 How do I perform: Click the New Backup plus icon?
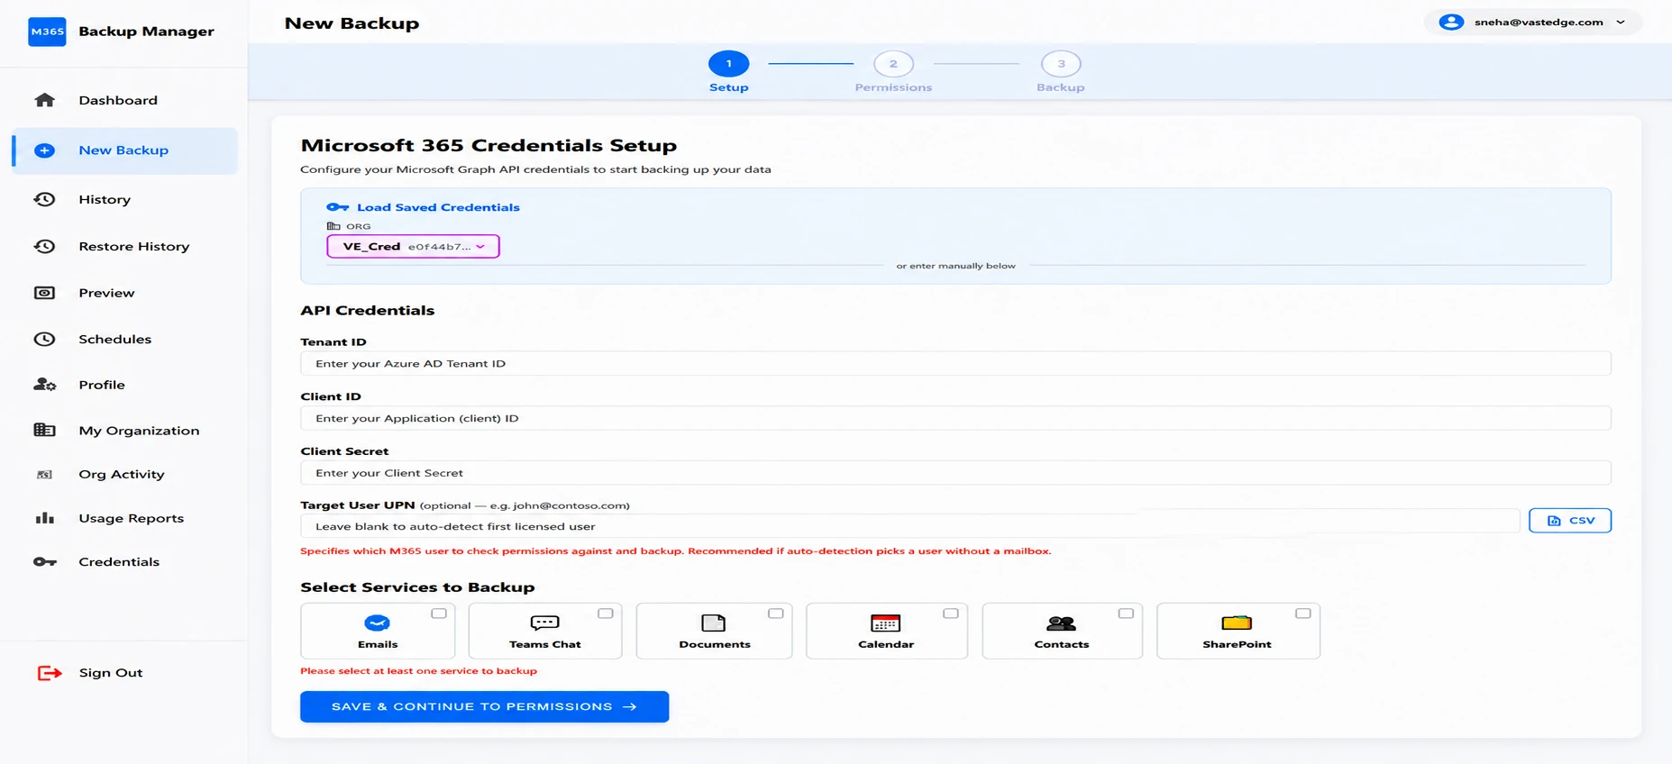(44, 150)
